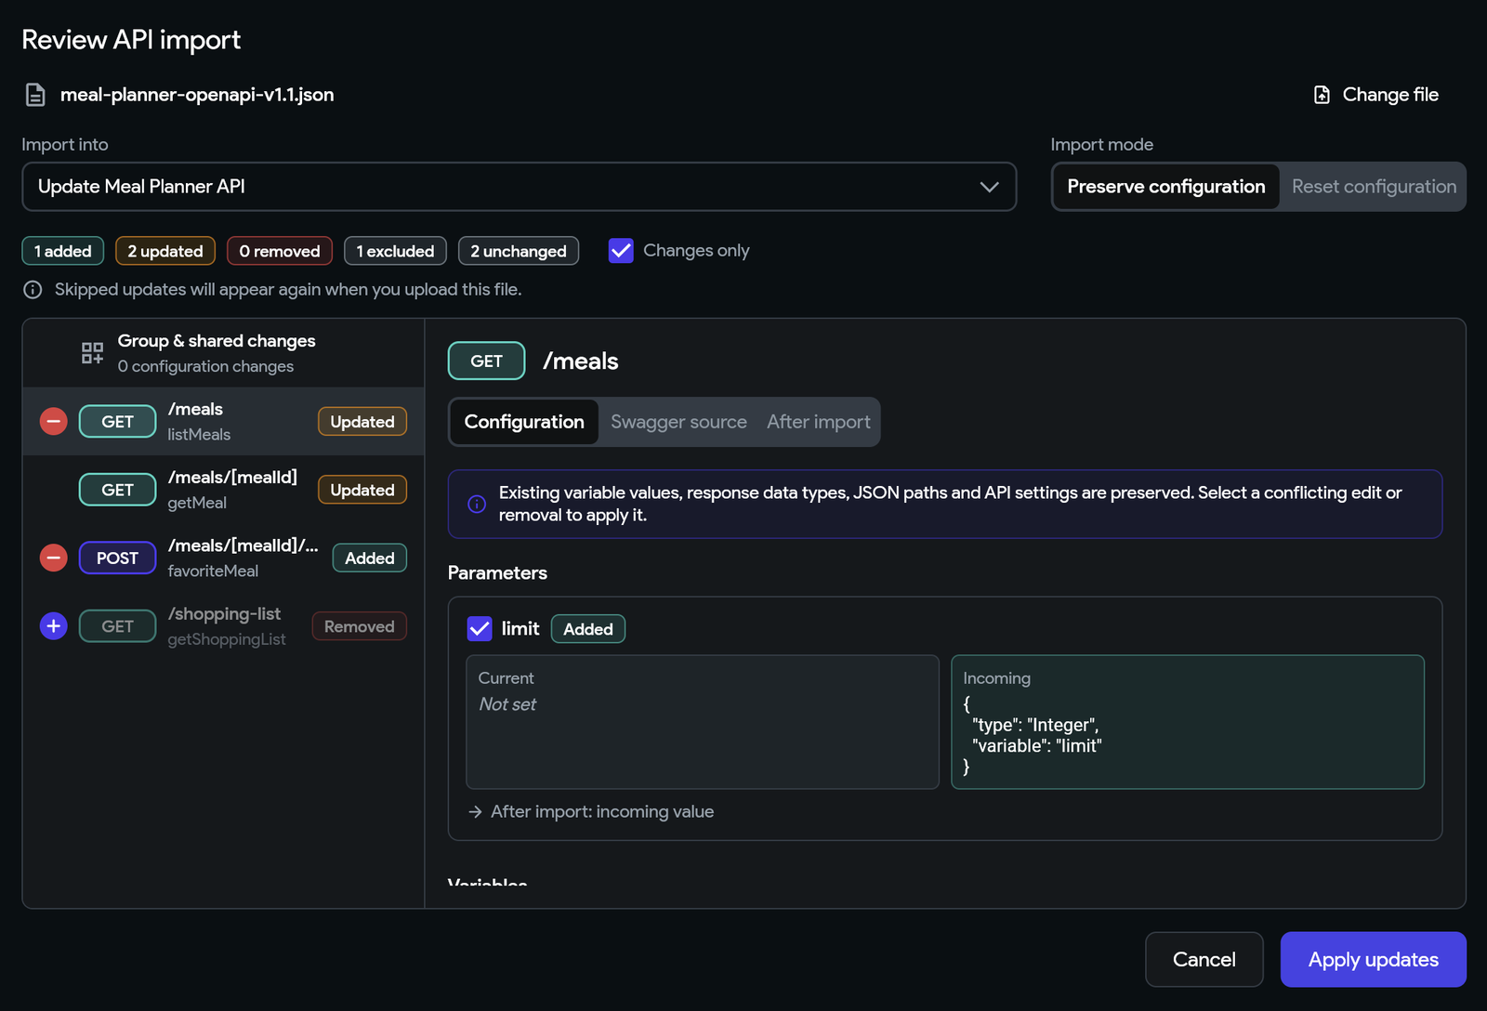Click the Review API import title
Image resolution: width=1487 pixels, height=1011 pixels.
[131, 40]
